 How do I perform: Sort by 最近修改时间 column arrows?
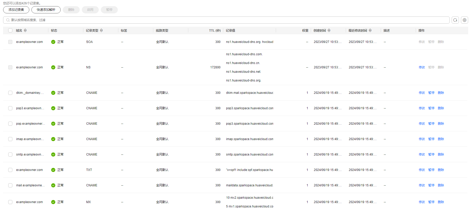click(x=370, y=31)
